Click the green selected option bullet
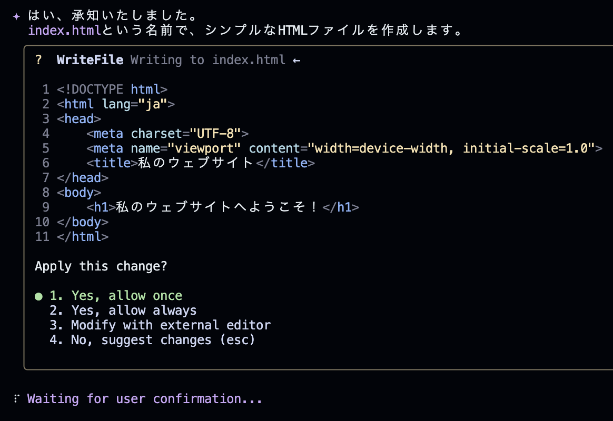Screen dimensions: 613x421 point(38,296)
